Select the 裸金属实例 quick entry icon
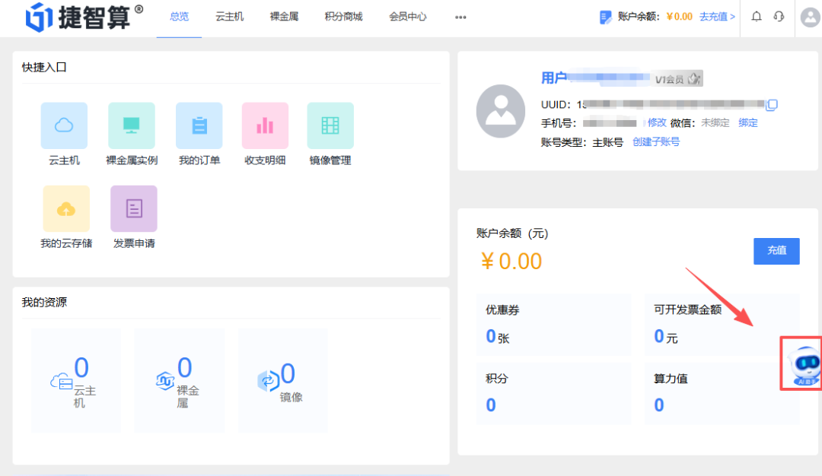Viewport: 822px width, 476px height. pyautogui.click(x=131, y=125)
